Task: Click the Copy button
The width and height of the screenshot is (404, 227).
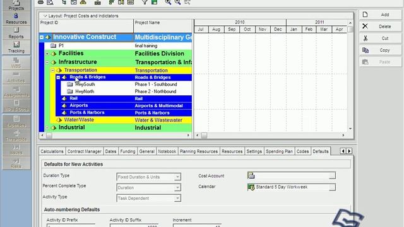Action: (380, 50)
